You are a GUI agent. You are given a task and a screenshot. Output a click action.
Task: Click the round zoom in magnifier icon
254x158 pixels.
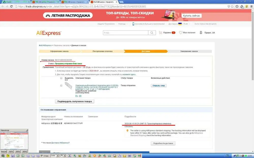28,156
